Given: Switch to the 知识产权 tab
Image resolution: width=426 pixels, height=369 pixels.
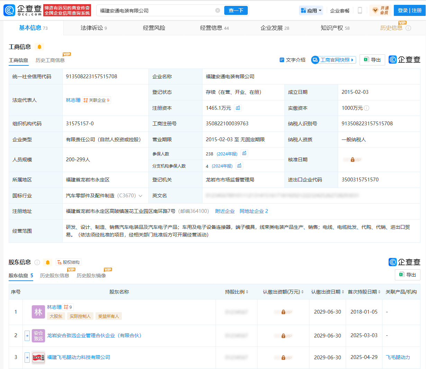Looking at the screenshot, I should coord(335,28).
